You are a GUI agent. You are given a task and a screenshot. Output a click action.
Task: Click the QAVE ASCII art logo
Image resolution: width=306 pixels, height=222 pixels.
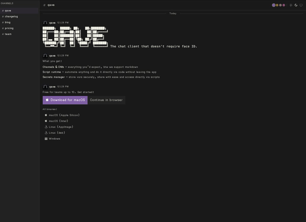coord(75,37)
